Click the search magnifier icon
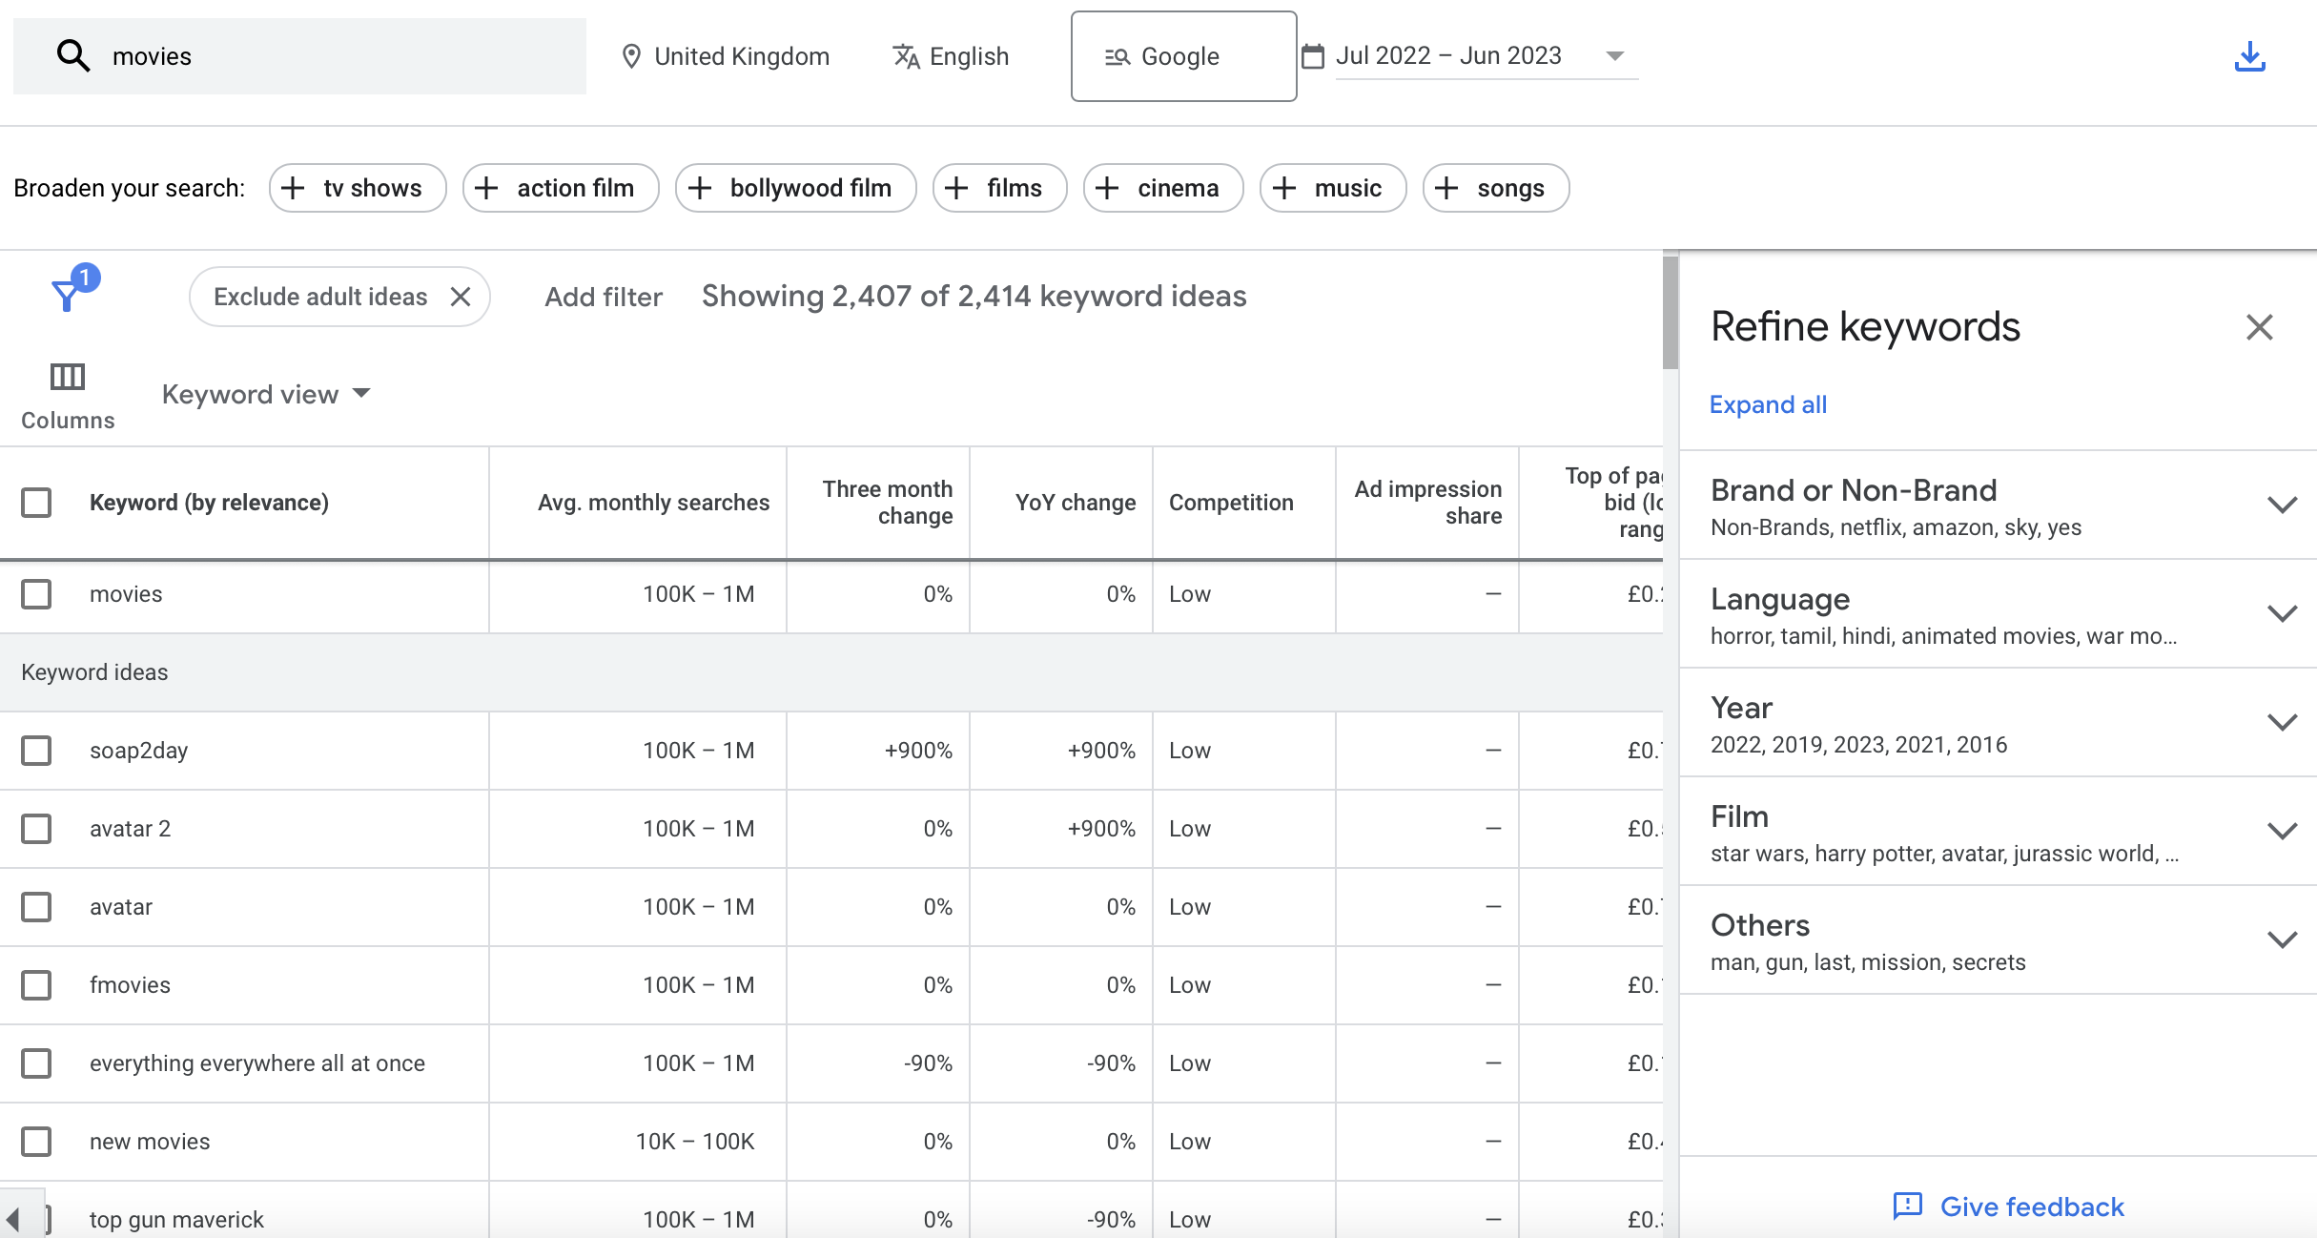 [x=72, y=55]
